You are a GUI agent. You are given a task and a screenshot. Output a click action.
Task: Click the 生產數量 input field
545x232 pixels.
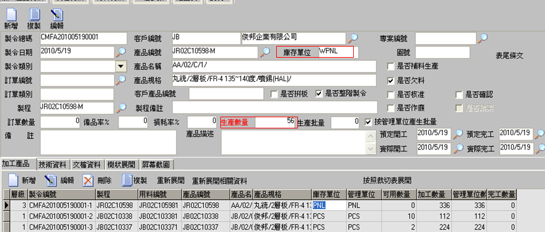point(276,122)
